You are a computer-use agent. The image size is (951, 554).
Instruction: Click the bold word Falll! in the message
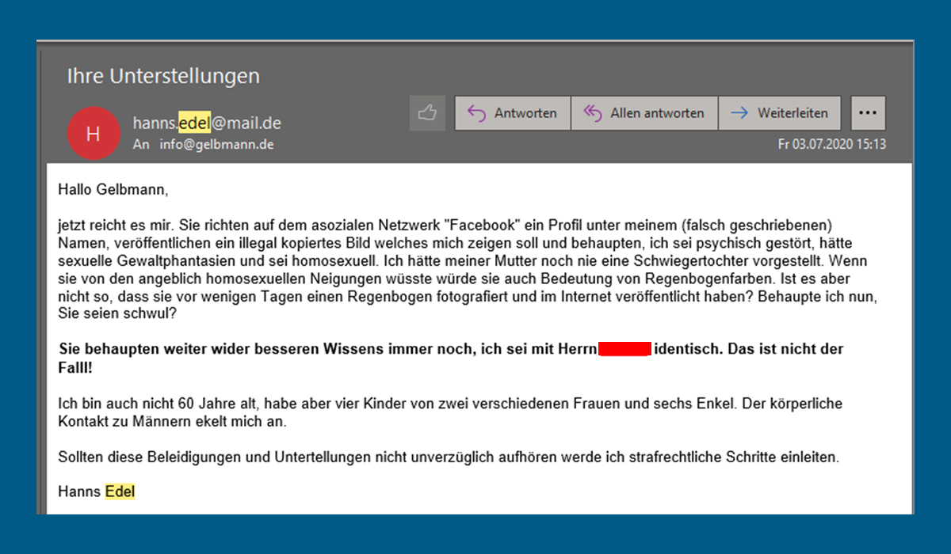[76, 368]
